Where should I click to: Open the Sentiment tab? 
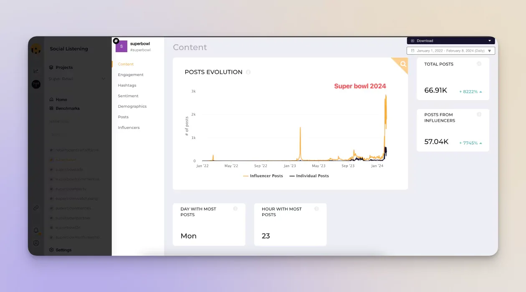[128, 96]
